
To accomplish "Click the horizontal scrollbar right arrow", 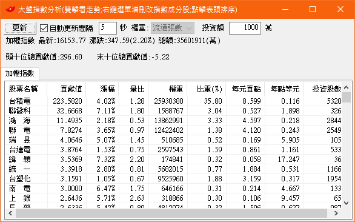I will click(x=336, y=213).
